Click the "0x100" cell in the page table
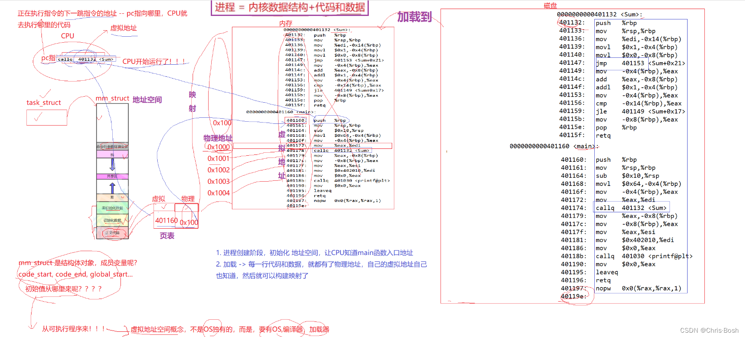The width and height of the screenshot is (745, 337). pos(189,223)
